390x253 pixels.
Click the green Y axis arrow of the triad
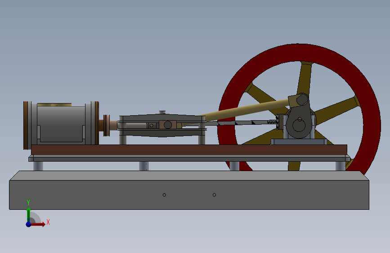pos(29,214)
